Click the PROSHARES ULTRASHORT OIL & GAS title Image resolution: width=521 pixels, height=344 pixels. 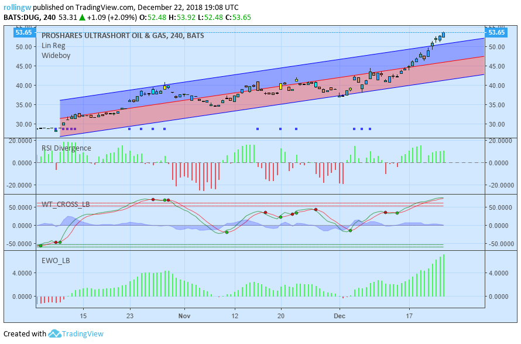tap(122, 36)
